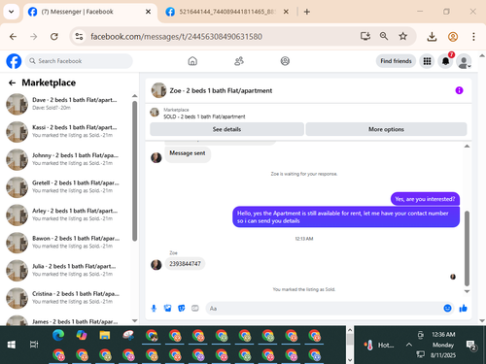The height and width of the screenshot is (364, 486).
Task: Open Microsoft Edge from the taskbar
Action: (58, 335)
